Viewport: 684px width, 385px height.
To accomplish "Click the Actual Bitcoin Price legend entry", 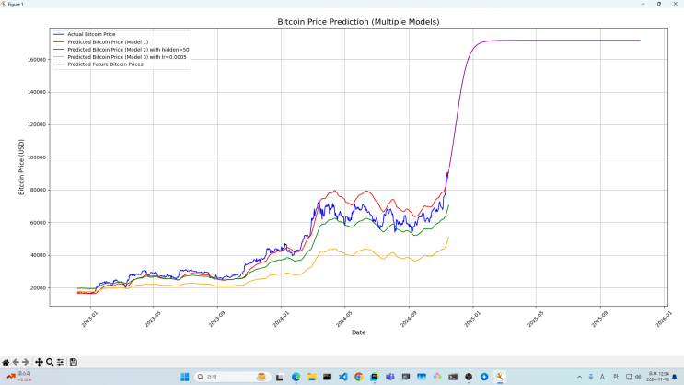I will (91, 34).
